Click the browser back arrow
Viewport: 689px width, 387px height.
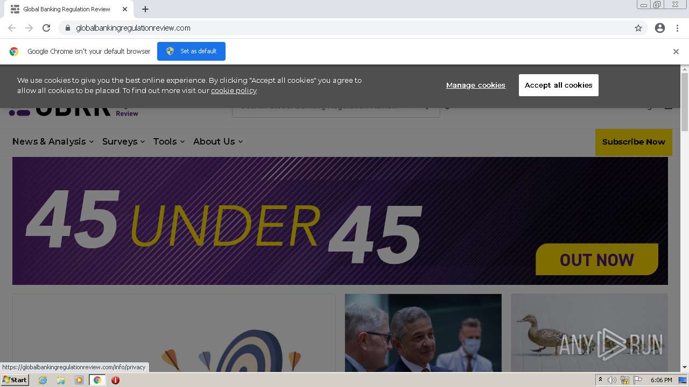point(12,28)
